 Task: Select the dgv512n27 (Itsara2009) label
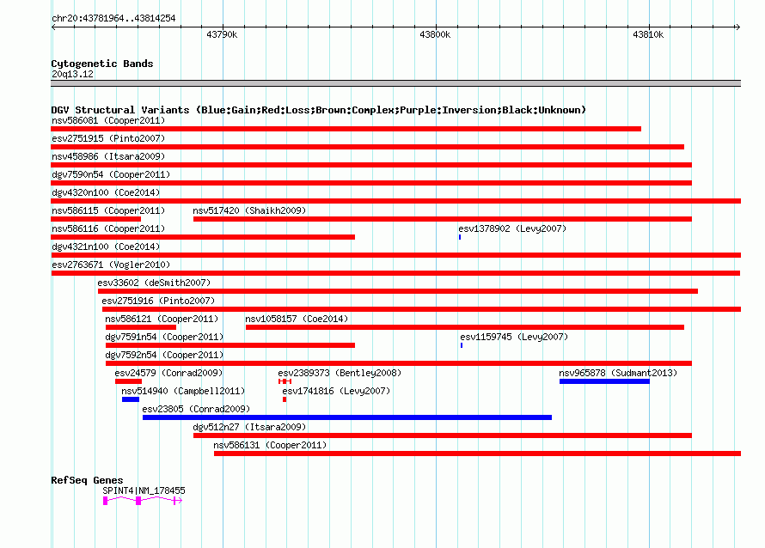pos(249,427)
